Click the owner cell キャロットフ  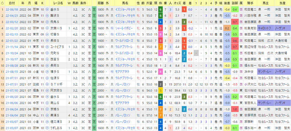click(265, 28)
